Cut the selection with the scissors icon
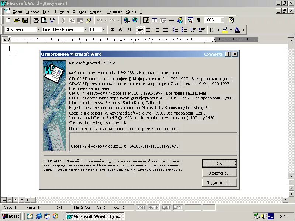The width and height of the screenshot is (295, 221). point(63,20)
